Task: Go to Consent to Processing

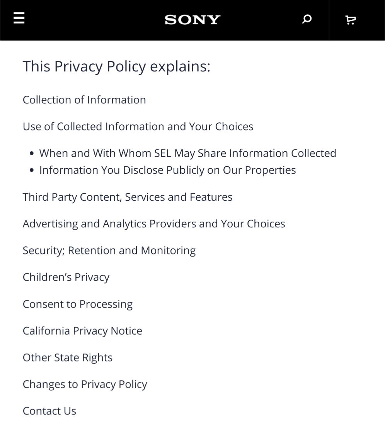Action: [78, 304]
